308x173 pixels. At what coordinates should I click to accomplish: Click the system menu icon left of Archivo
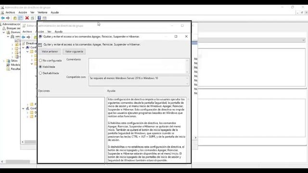click(x=2, y=12)
